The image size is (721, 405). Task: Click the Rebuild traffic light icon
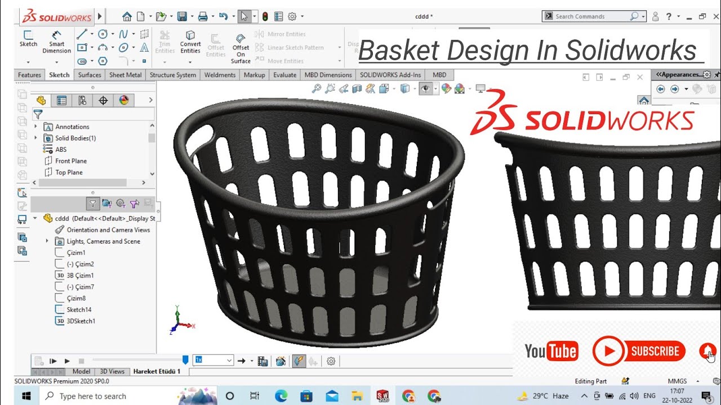click(265, 16)
